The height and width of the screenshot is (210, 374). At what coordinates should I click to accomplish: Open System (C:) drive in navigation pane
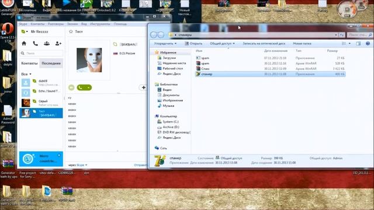pyautogui.click(x=170, y=122)
